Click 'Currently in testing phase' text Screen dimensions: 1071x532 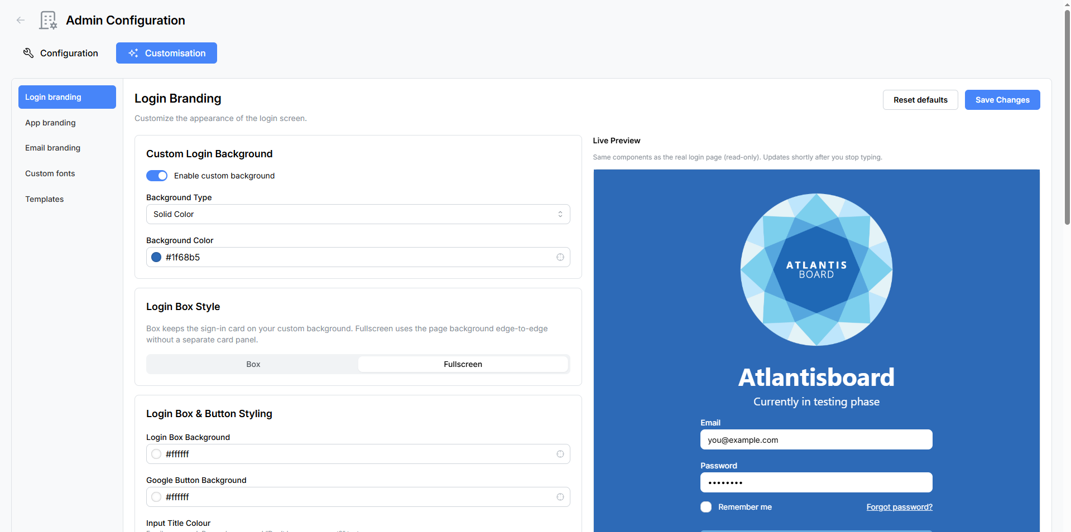coord(816,402)
